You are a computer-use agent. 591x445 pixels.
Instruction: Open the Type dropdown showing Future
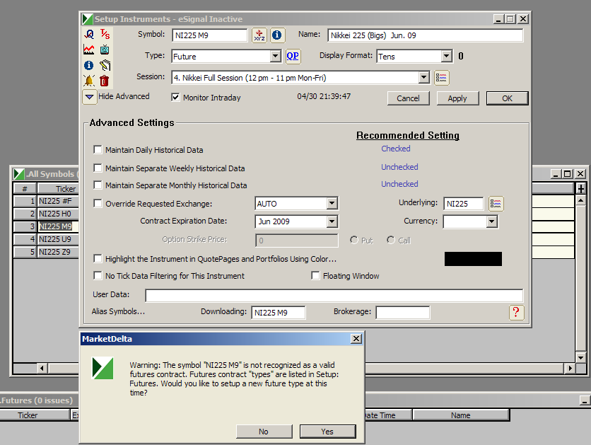[x=276, y=56]
